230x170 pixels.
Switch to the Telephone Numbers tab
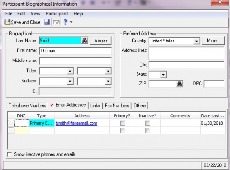(x=27, y=105)
